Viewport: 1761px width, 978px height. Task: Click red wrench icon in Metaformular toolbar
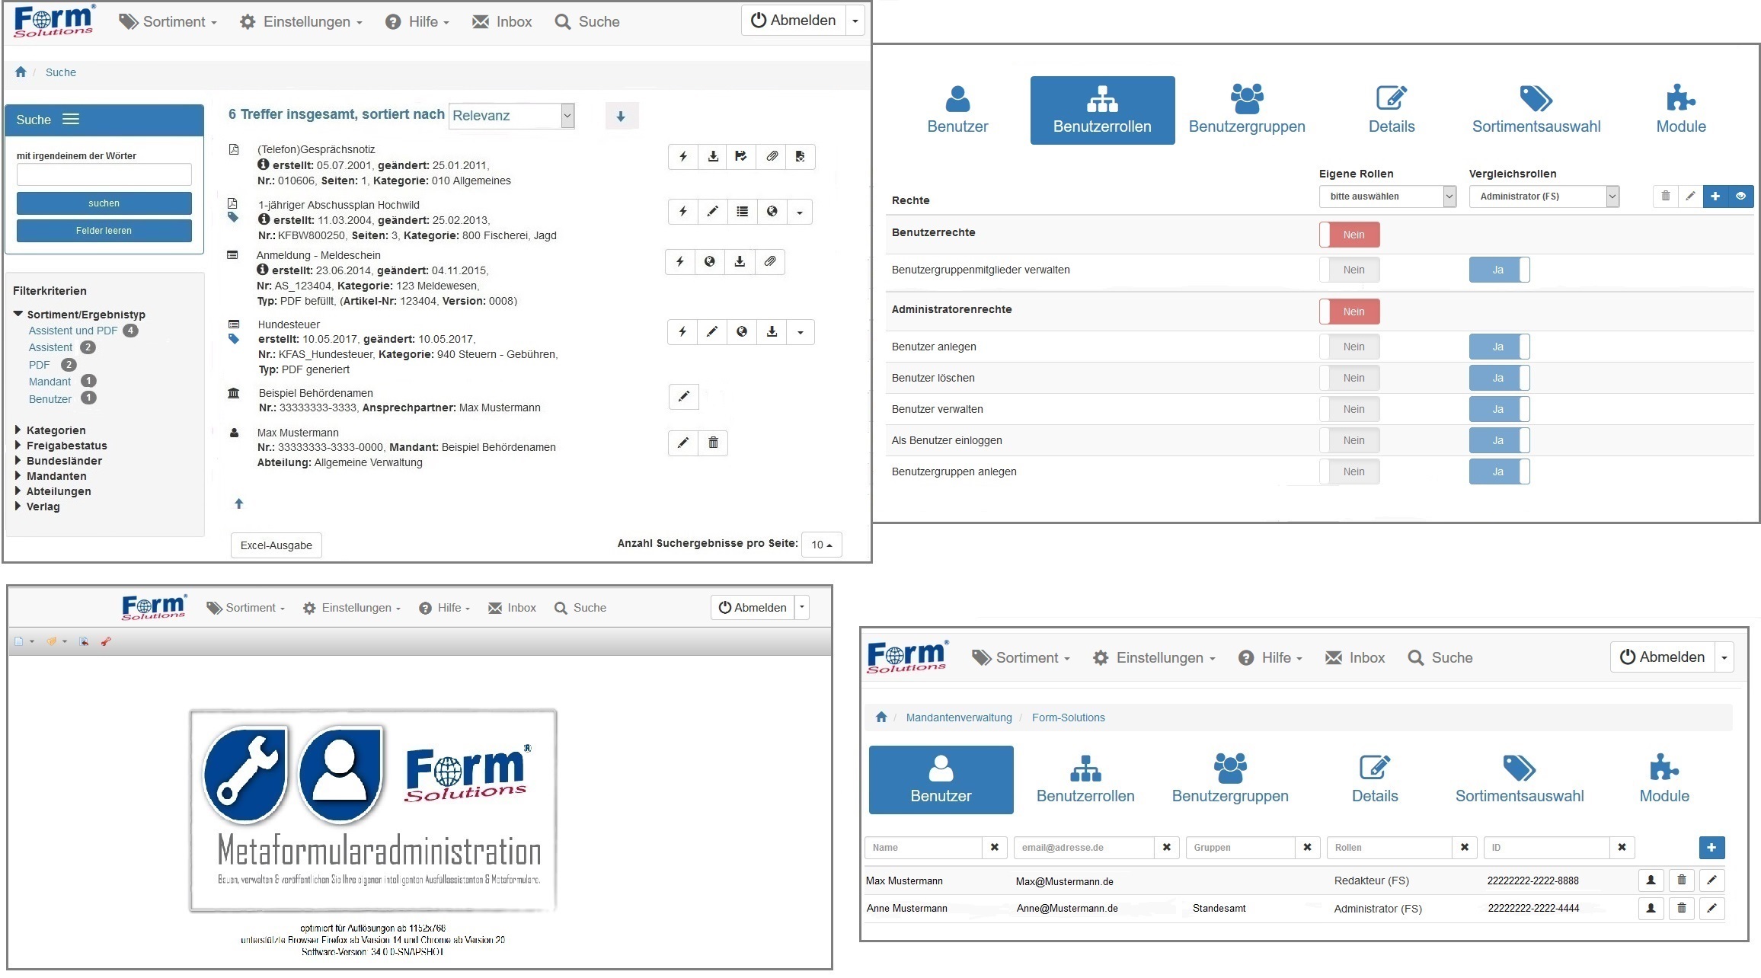click(x=106, y=641)
